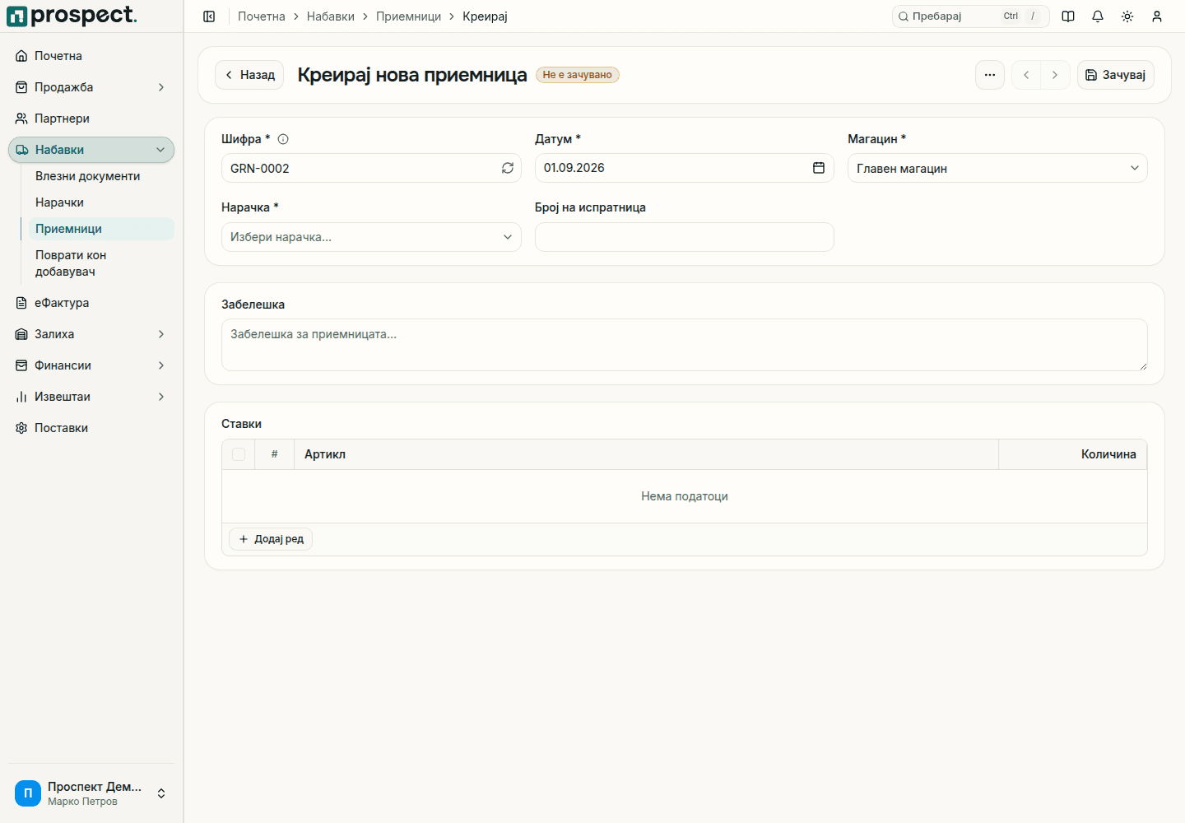Click the Зачувај button
This screenshot has height=823, width=1185.
pos(1116,75)
